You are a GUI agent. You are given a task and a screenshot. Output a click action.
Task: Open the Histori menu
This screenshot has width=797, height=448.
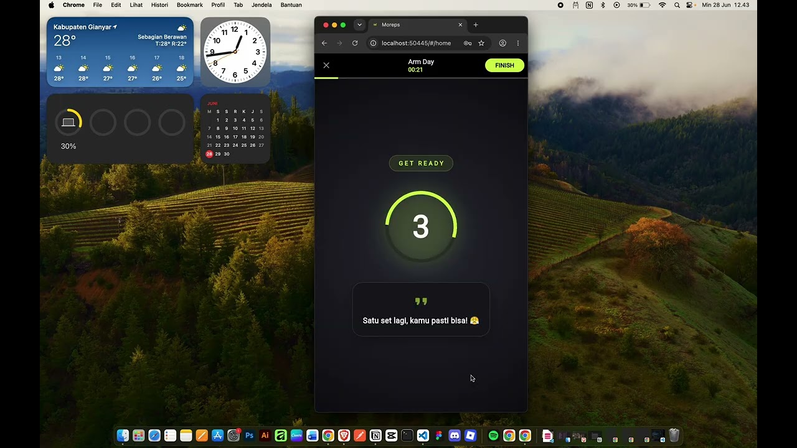coord(159,5)
